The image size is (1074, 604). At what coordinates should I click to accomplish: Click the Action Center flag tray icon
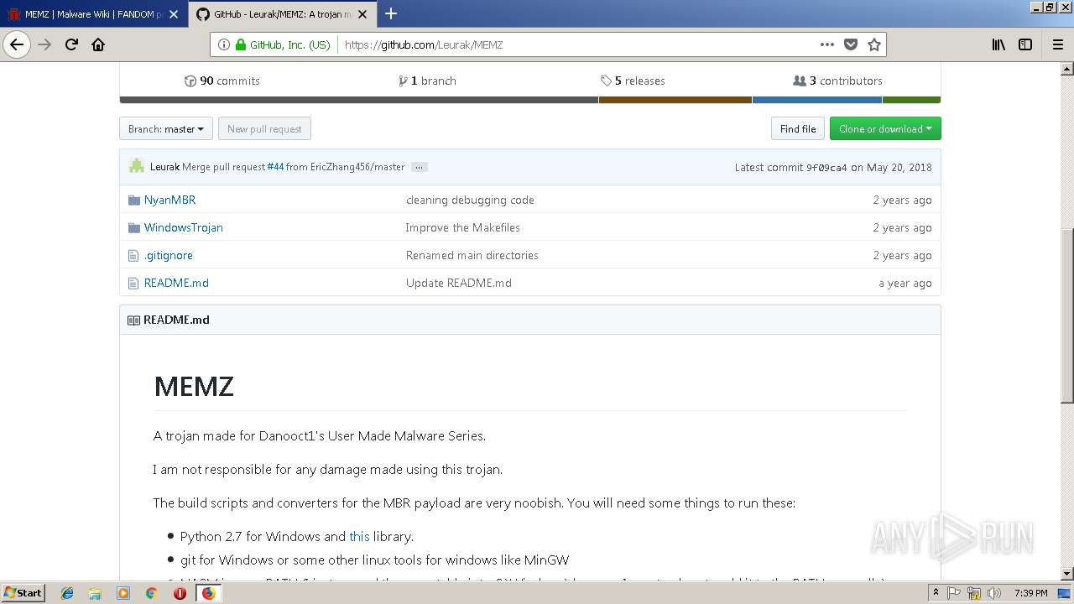tap(955, 593)
